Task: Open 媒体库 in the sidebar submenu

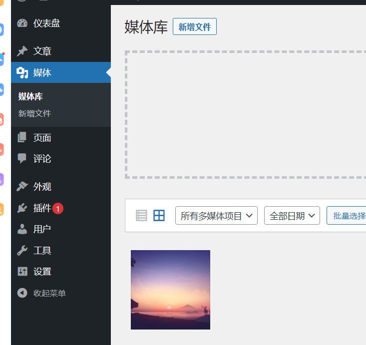Action: [30, 96]
